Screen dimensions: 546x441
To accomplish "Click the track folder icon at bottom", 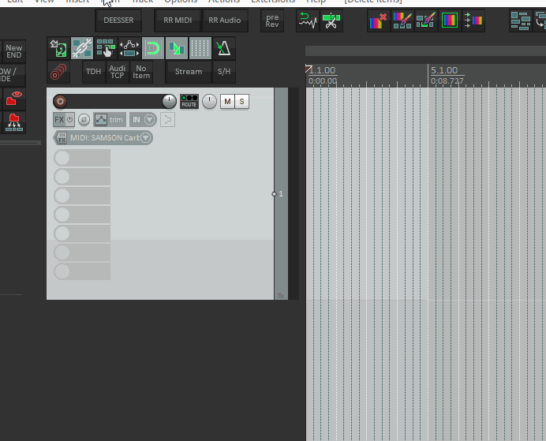I will [281, 296].
